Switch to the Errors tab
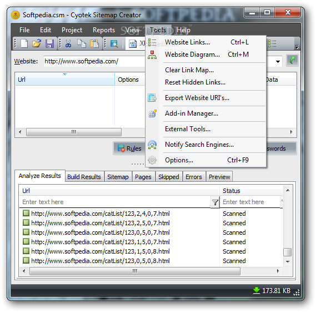This screenshot has width=316, height=312. [194, 177]
